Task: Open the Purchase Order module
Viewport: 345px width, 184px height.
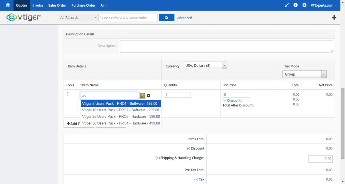Action: click(83, 5)
